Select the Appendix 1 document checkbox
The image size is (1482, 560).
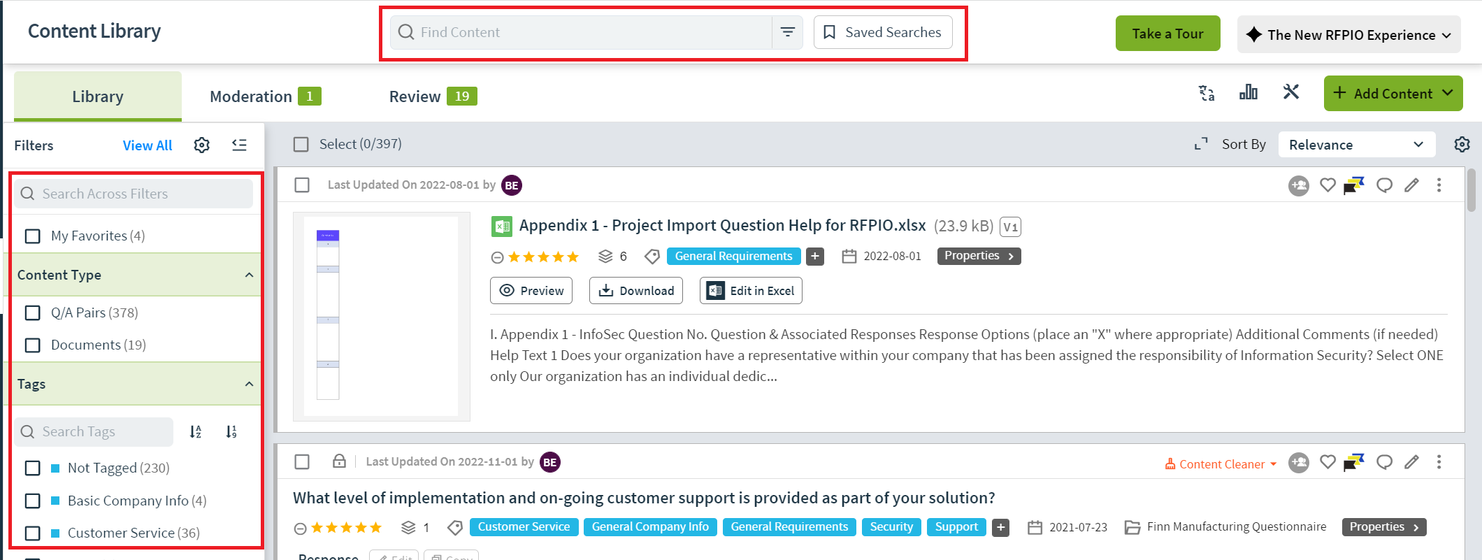[x=302, y=185]
